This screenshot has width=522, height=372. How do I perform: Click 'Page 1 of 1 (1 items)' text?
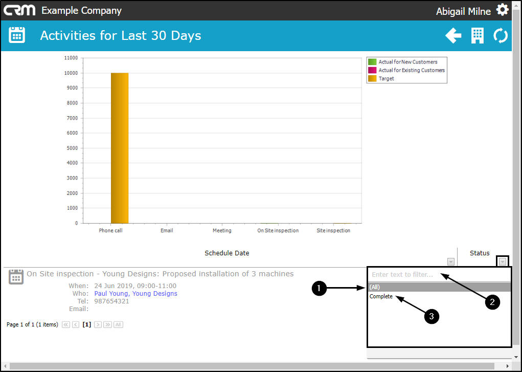[32, 324]
